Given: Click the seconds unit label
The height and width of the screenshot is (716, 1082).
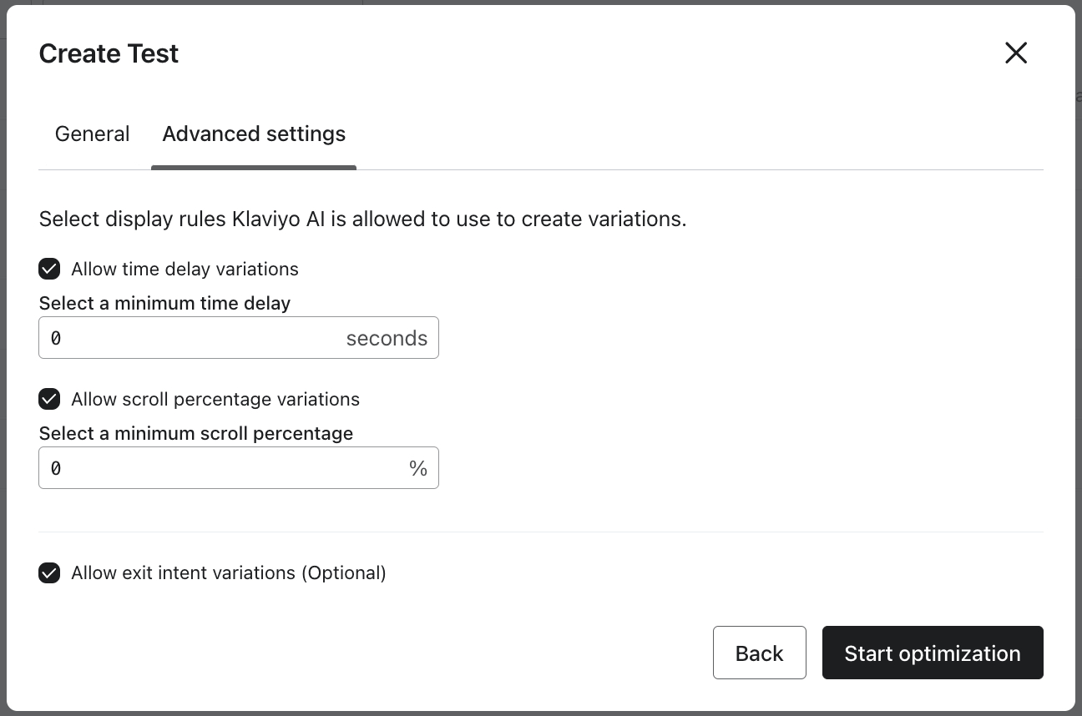Looking at the screenshot, I should (387, 338).
